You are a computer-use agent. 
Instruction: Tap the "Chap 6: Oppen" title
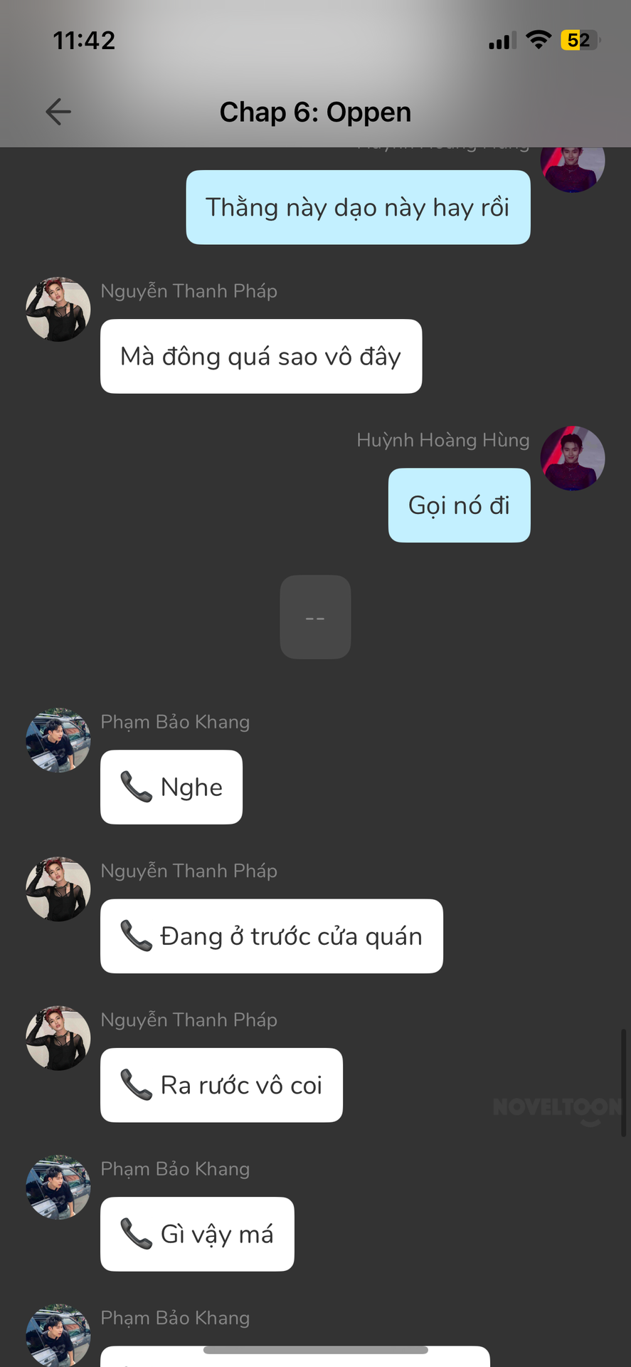click(x=315, y=112)
